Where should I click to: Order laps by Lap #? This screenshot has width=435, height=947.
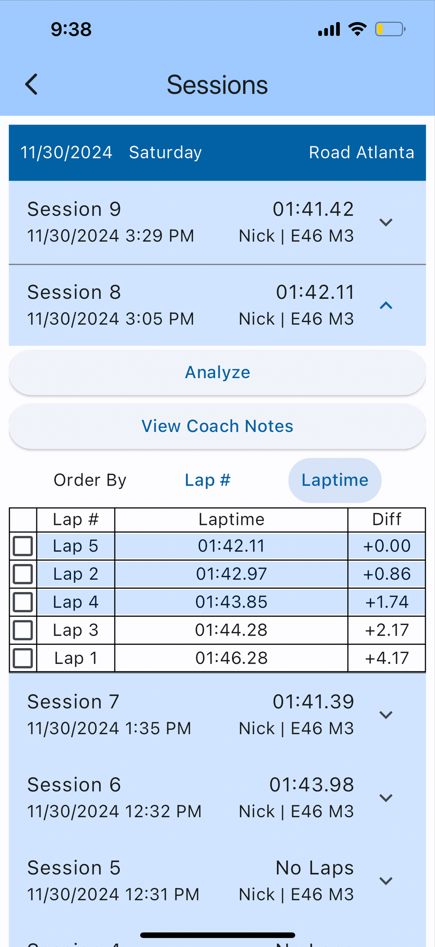pyautogui.click(x=208, y=480)
